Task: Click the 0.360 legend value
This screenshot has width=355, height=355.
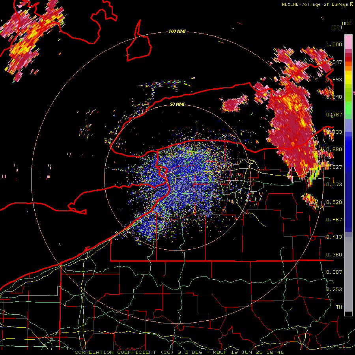Action: (x=334, y=255)
